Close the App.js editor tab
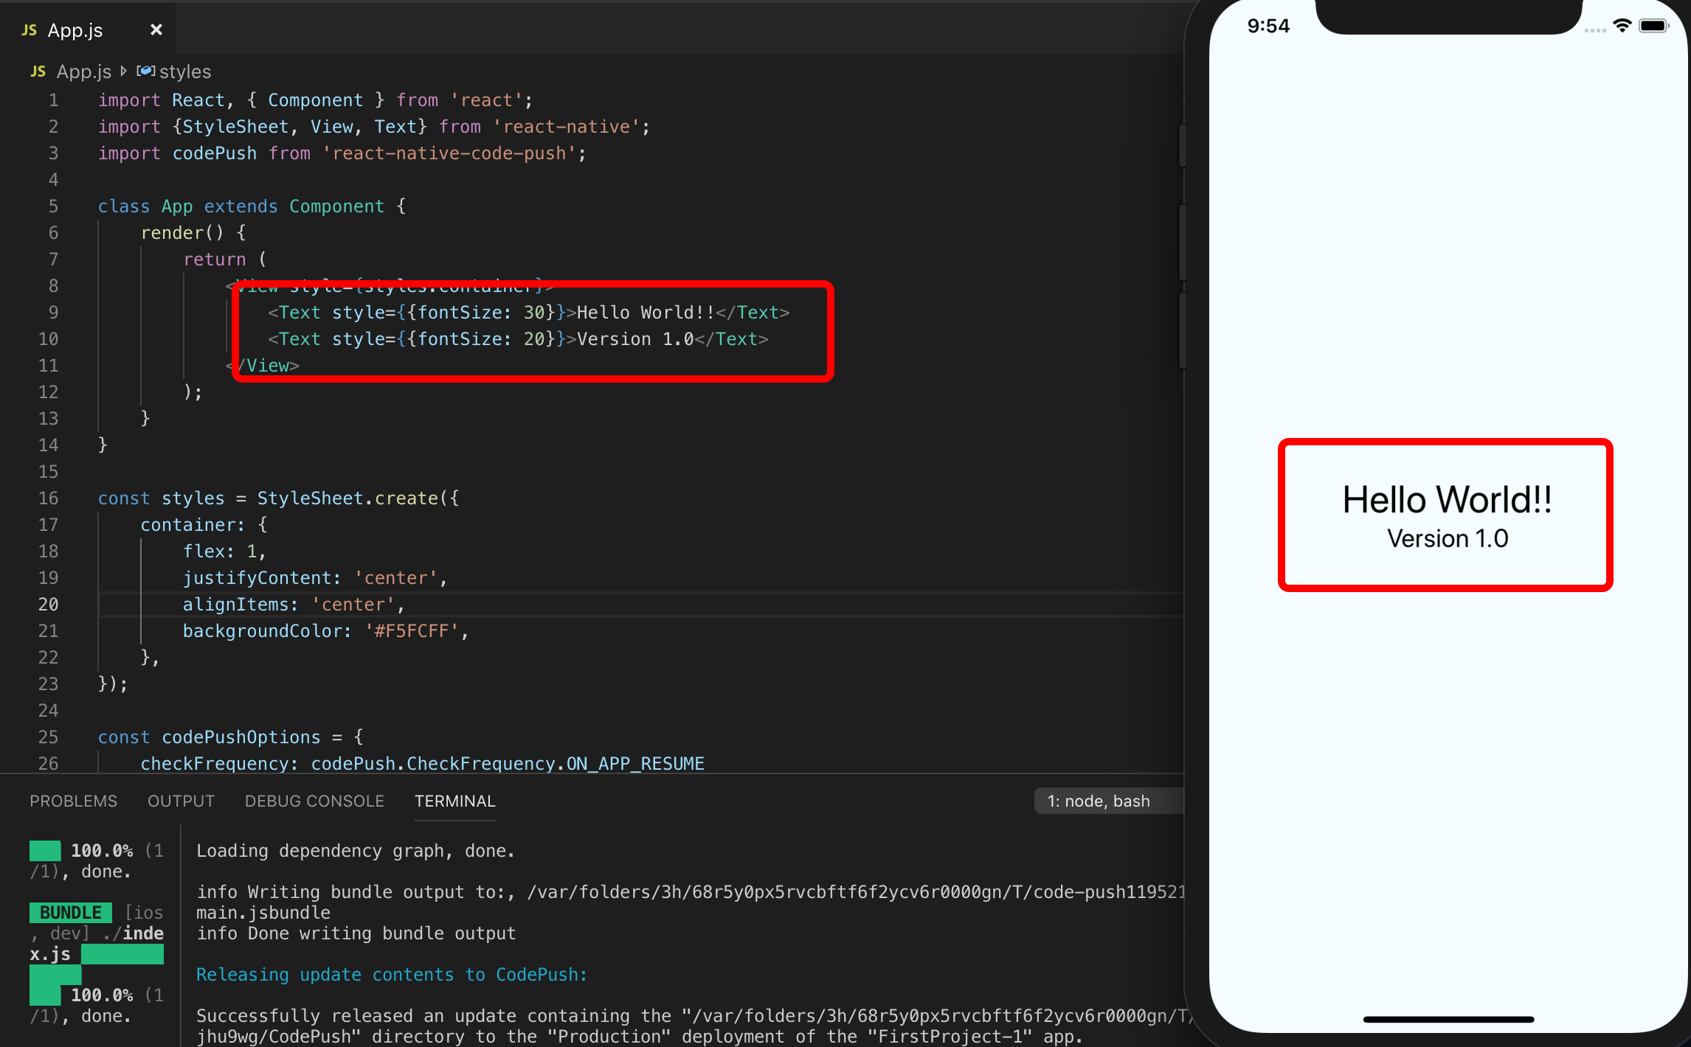This screenshot has width=1691, height=1047. coord(156,29)
